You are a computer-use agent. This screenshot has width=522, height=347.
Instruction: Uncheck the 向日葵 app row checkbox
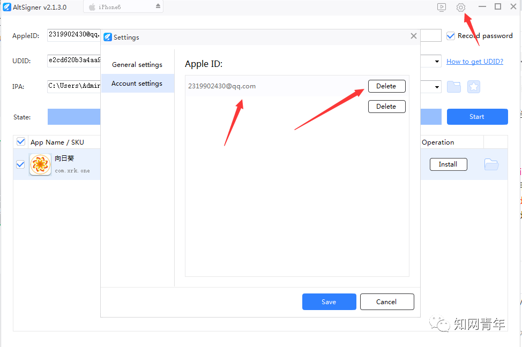click(x=20, y=164)
